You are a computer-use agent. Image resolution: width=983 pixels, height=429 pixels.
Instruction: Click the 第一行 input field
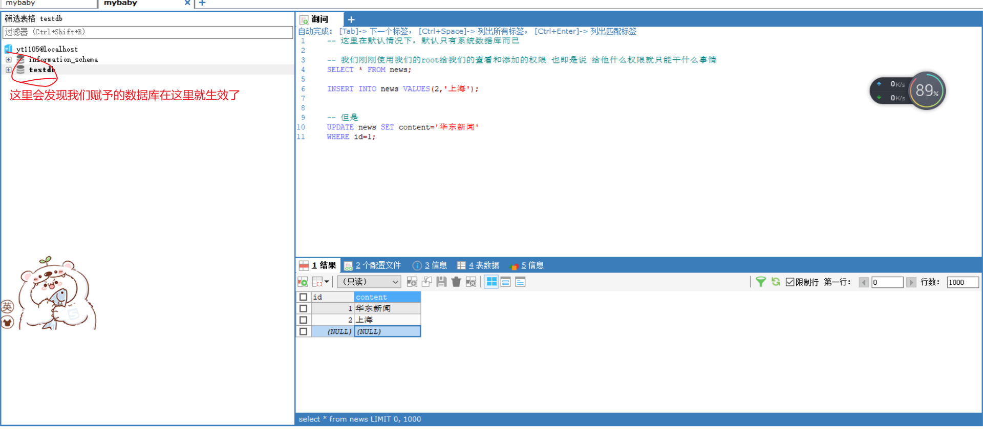click(887, 283)
